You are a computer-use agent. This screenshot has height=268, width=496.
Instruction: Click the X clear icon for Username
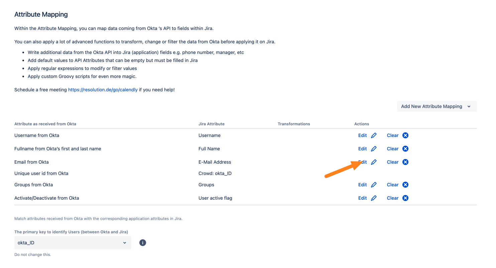point(405,135)
